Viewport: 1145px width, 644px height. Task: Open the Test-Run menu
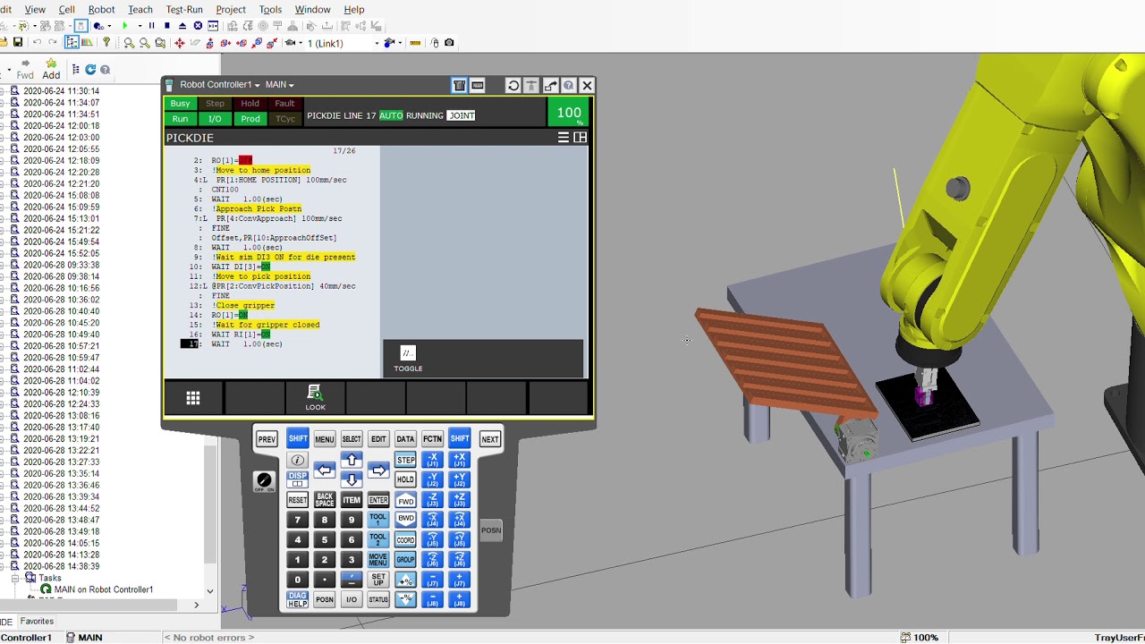click(x=184, y=9)
